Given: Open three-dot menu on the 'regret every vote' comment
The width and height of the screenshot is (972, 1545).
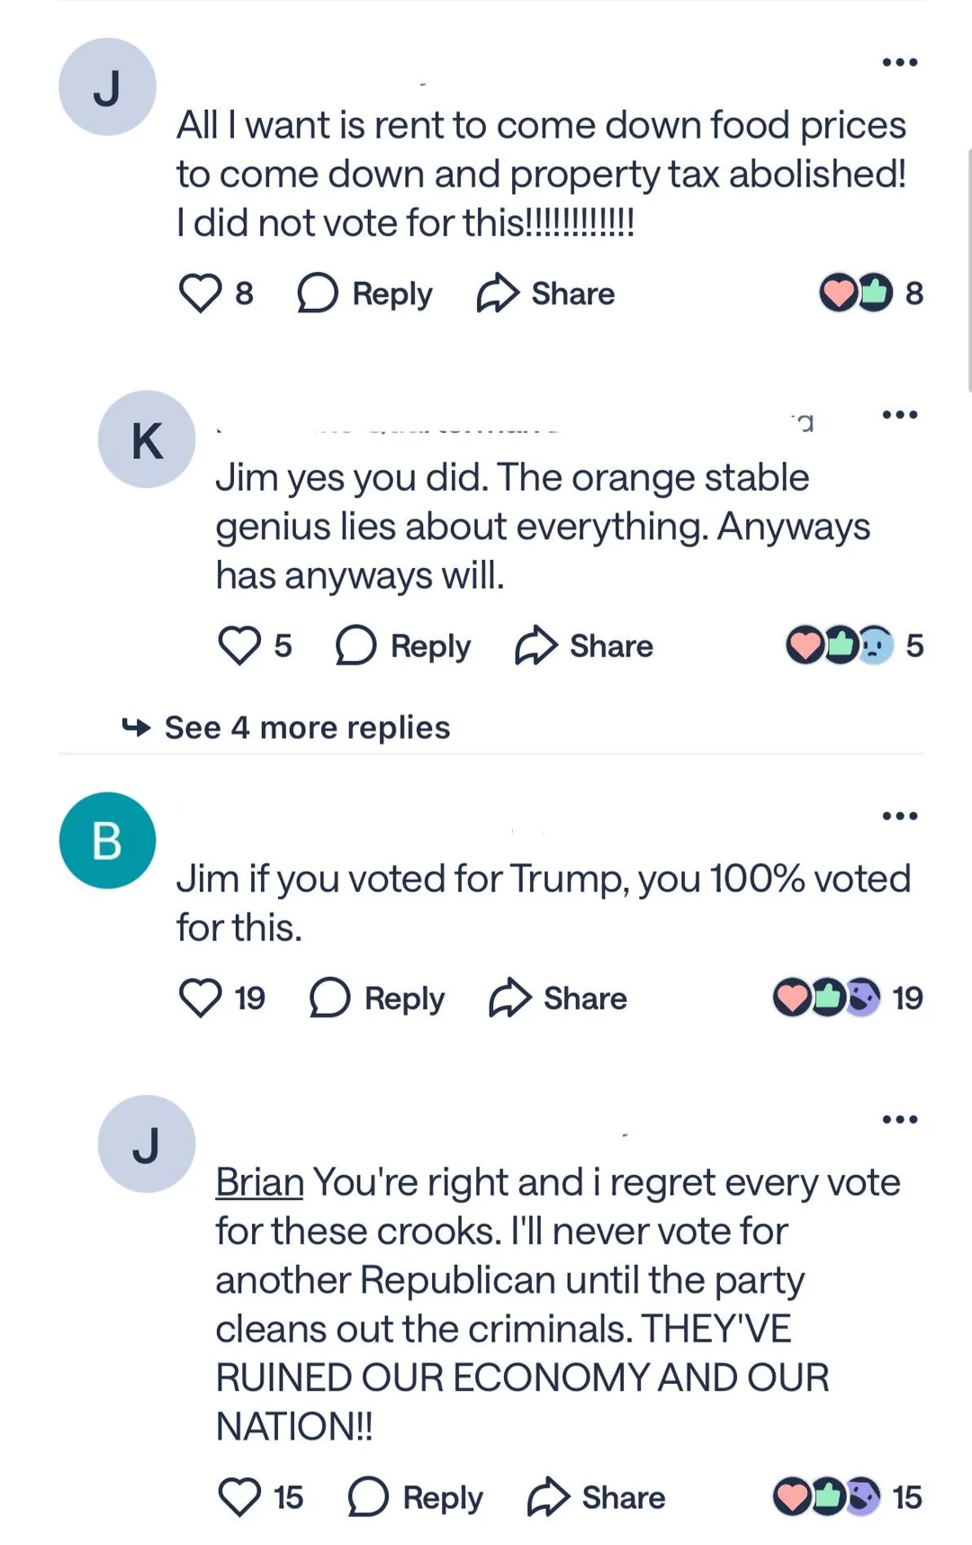Looking at the screenshot, I should 899,1119.
